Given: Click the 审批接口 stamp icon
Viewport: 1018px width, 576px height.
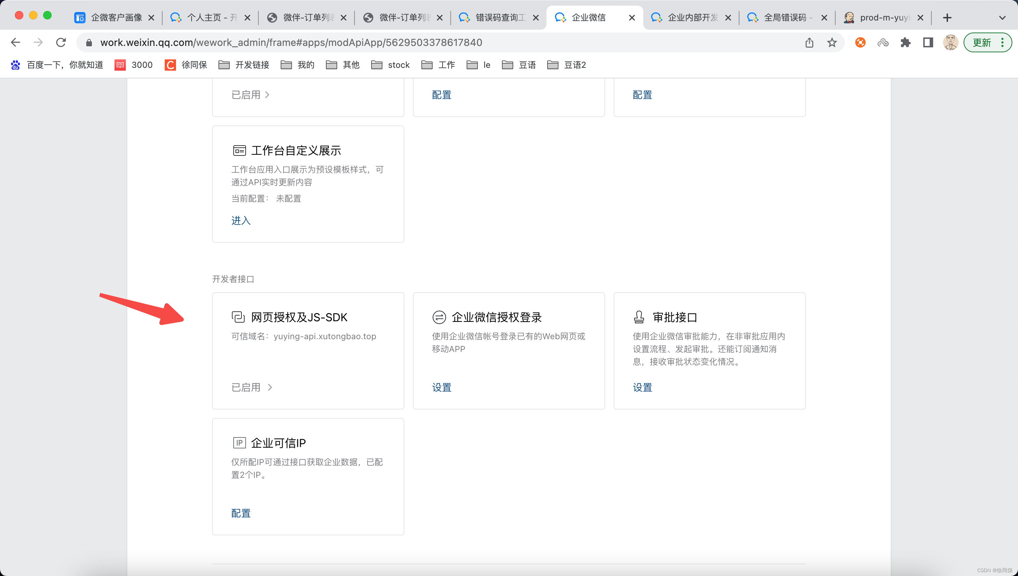Looking at the screenshot, I should 639,317.
